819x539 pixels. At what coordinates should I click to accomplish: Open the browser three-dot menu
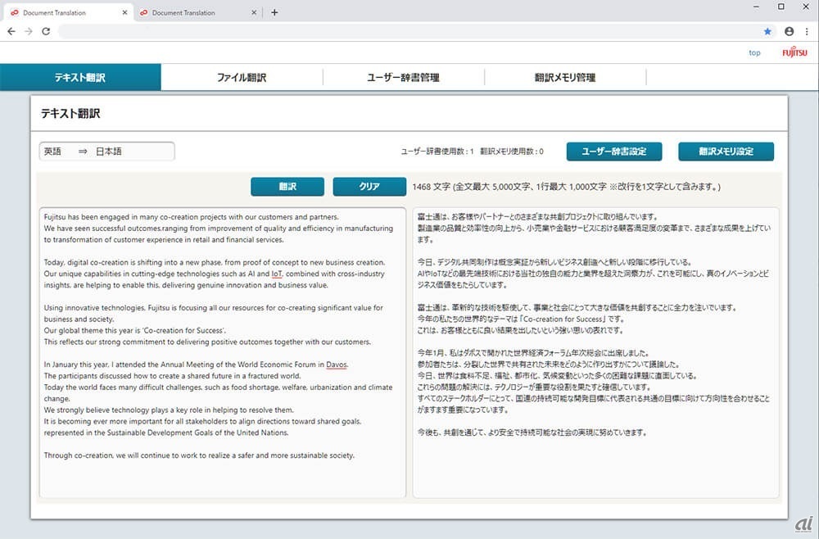[x=807, y=31]
